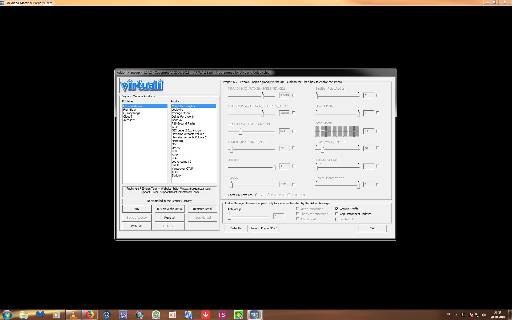The width and height of the screenshot is (512, 320).
Task: Click the red download arrow taskbar icon
Action: click(205, 315)
